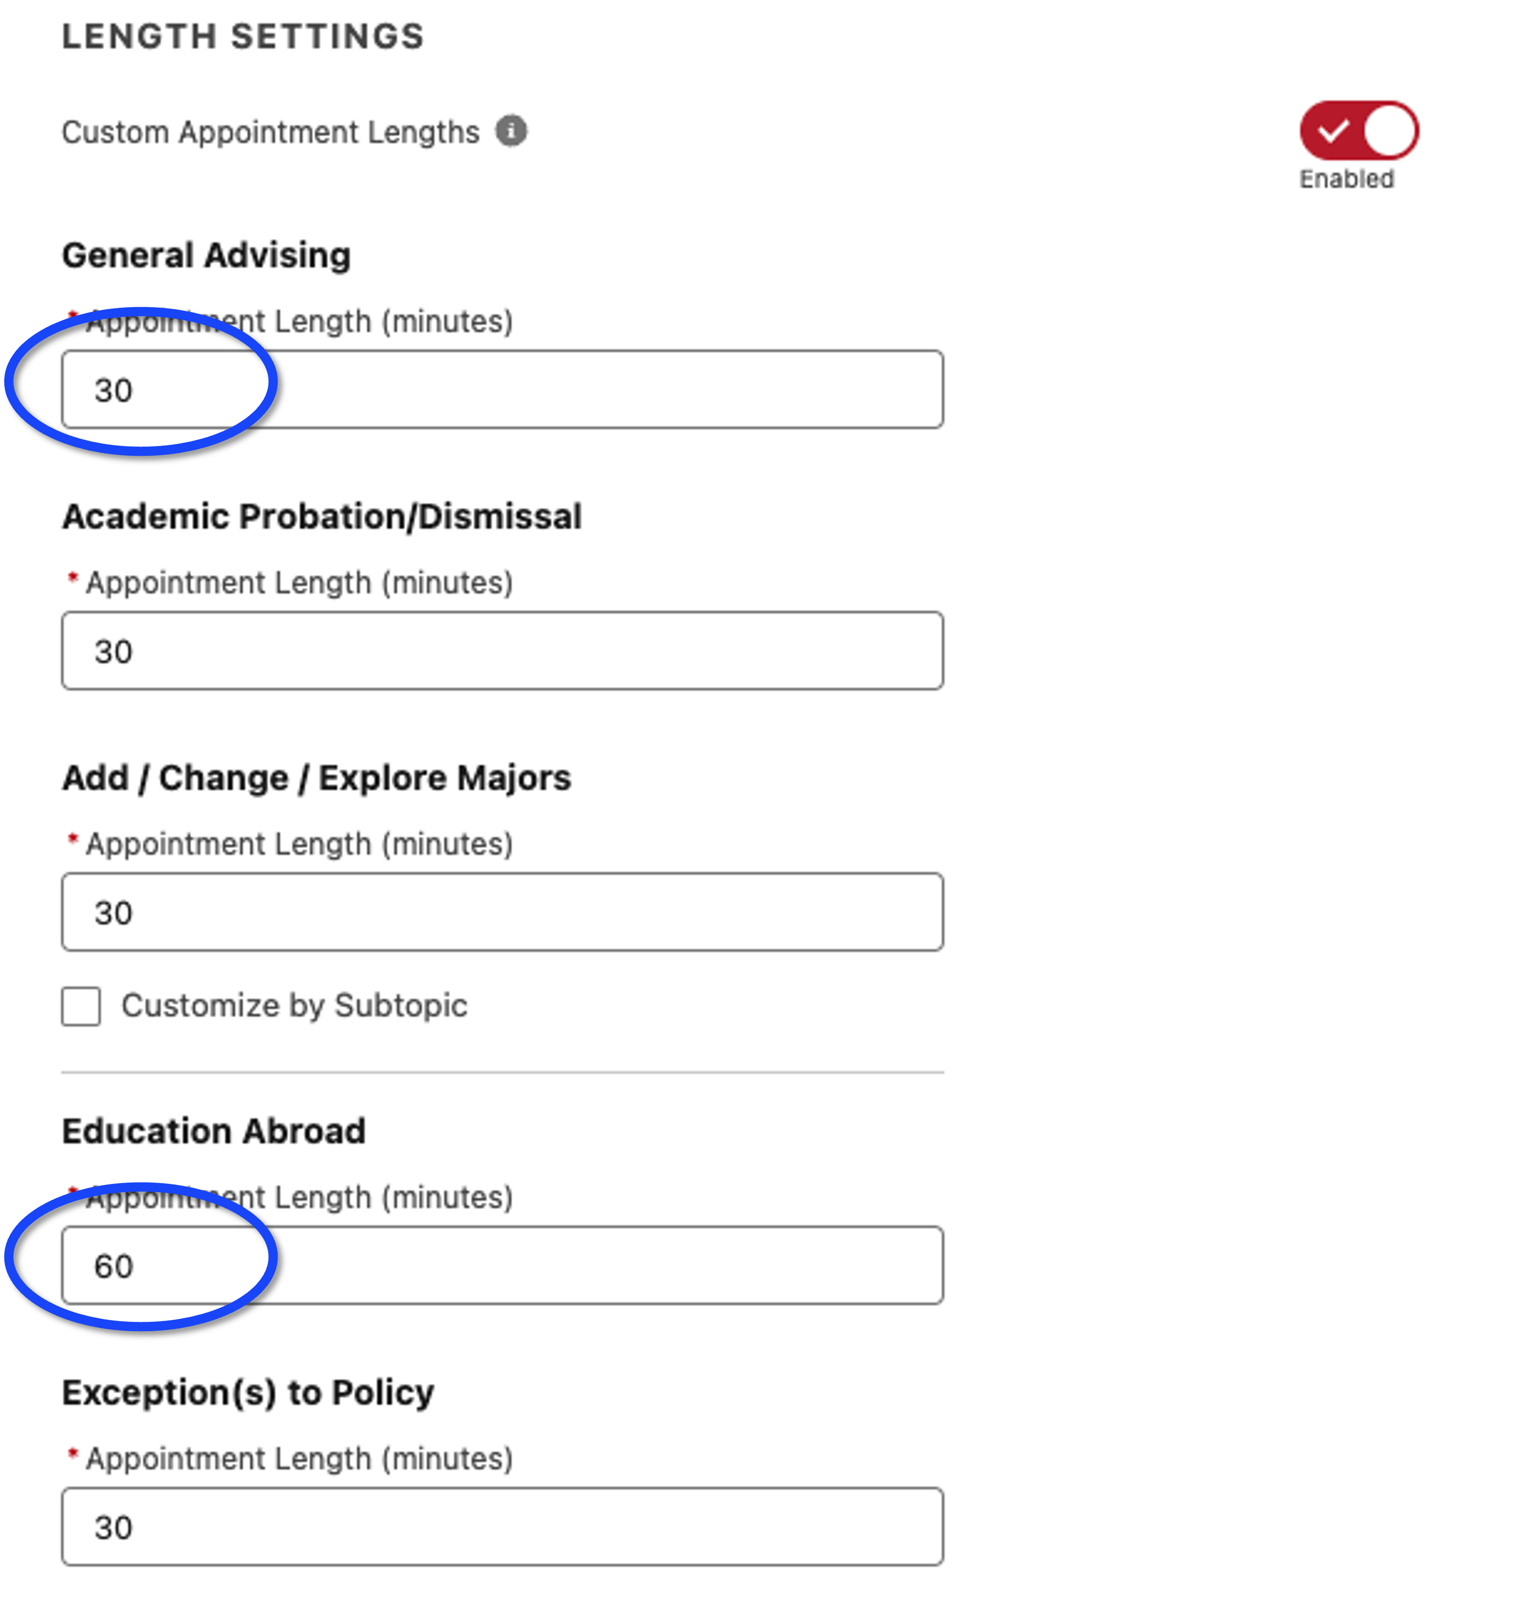The image size is (1524, 1611).
Task: Click the Exception(s) to Policy heading
Action: point(248,1393)
